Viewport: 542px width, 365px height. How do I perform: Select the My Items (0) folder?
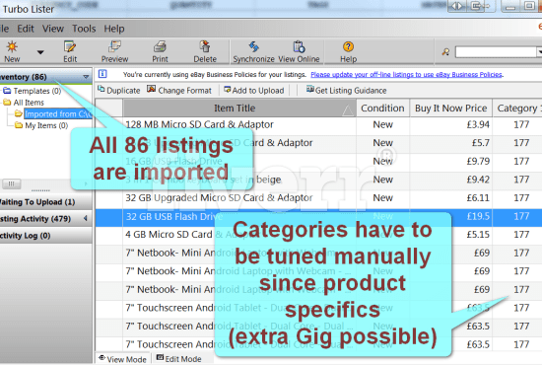[41, 125]
